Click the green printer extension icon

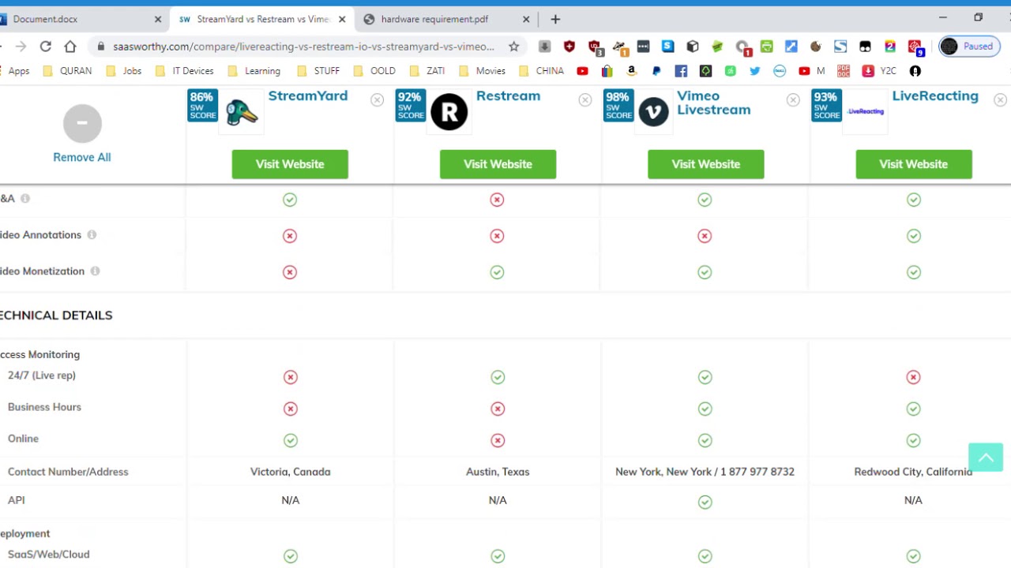click(x=766, y=47)
